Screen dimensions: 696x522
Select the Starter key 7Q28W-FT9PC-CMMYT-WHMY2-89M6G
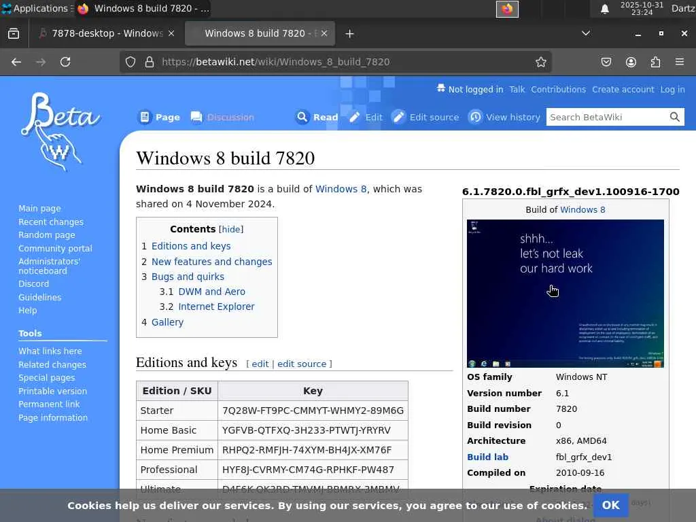coord(313,411)
